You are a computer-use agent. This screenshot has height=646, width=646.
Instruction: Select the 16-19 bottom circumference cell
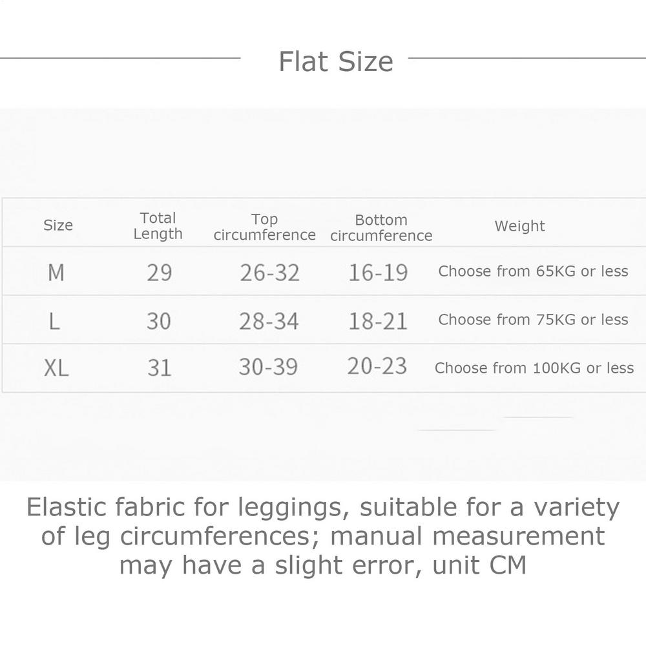click(378, 273)
